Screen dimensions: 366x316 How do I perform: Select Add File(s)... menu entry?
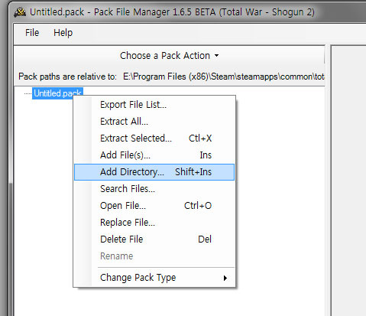[154, 155]
